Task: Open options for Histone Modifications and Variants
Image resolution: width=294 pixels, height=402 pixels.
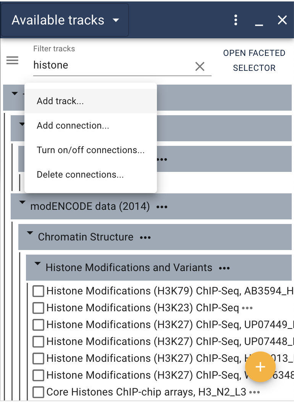Action: tap(224, 268)
